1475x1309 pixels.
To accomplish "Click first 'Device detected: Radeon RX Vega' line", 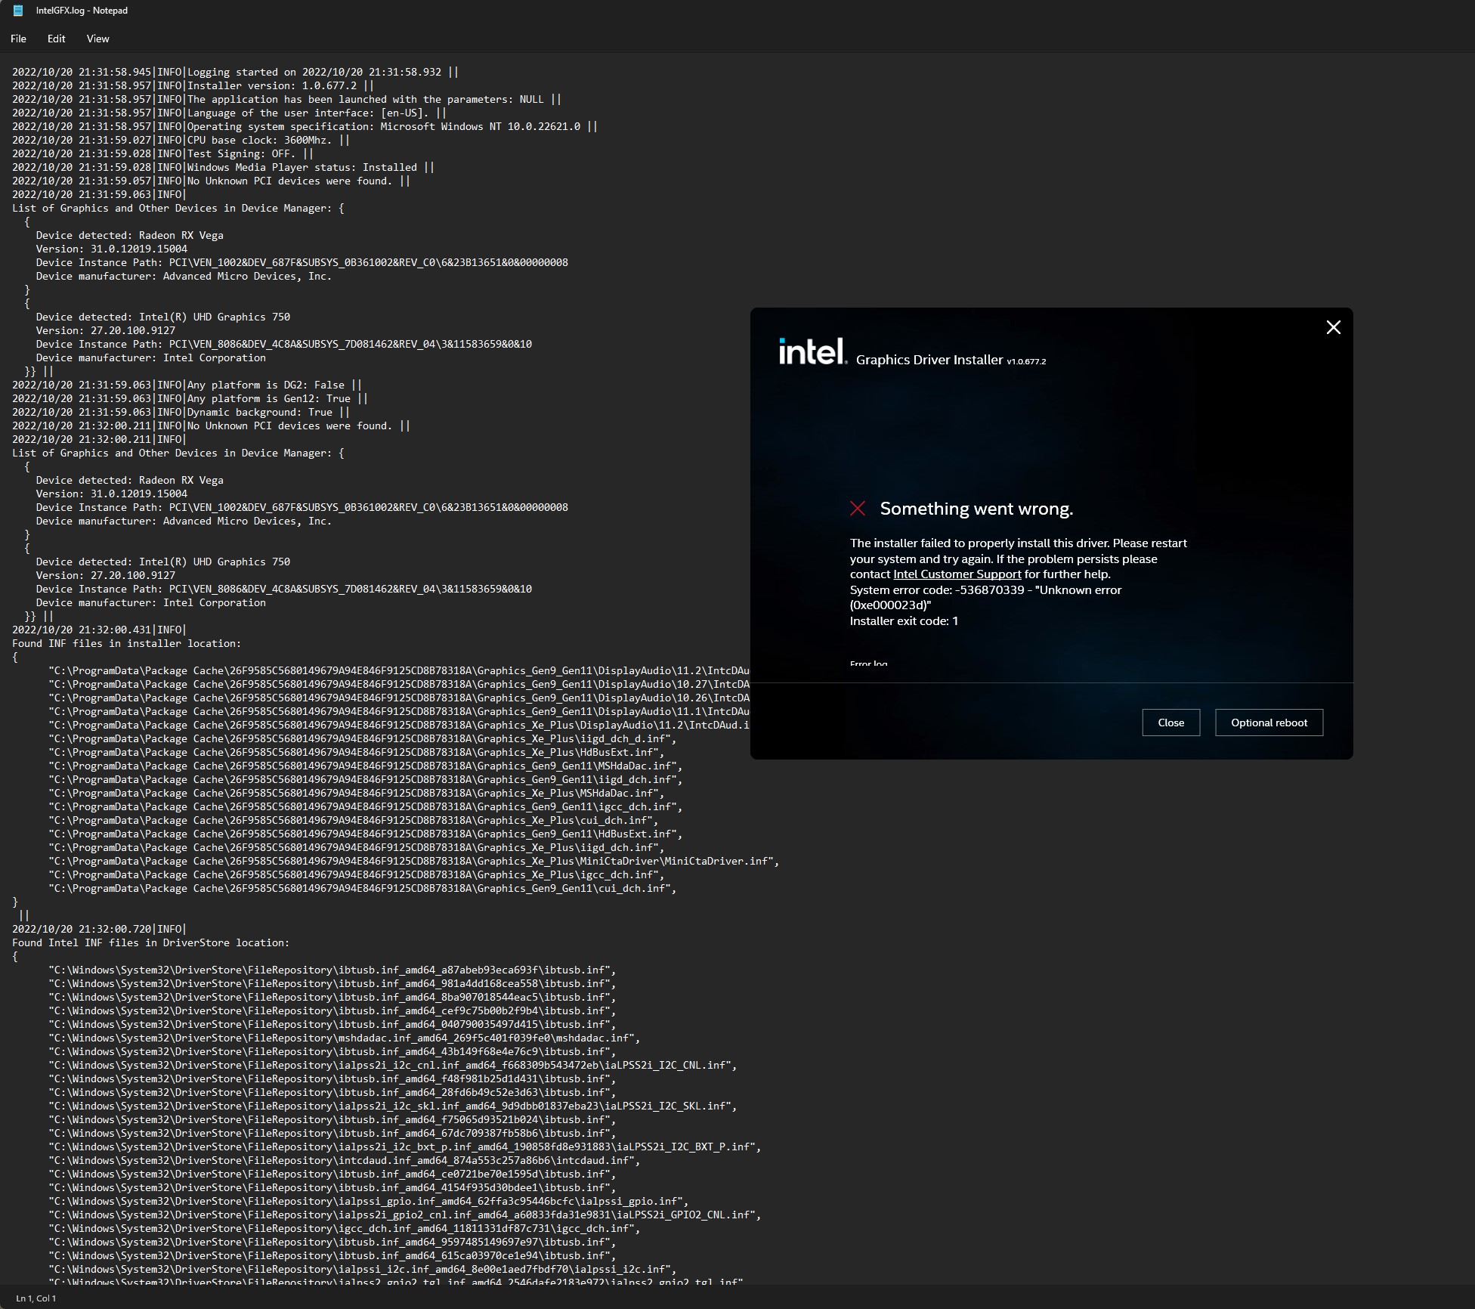I will pyautogui.click(x=129, y=235).
